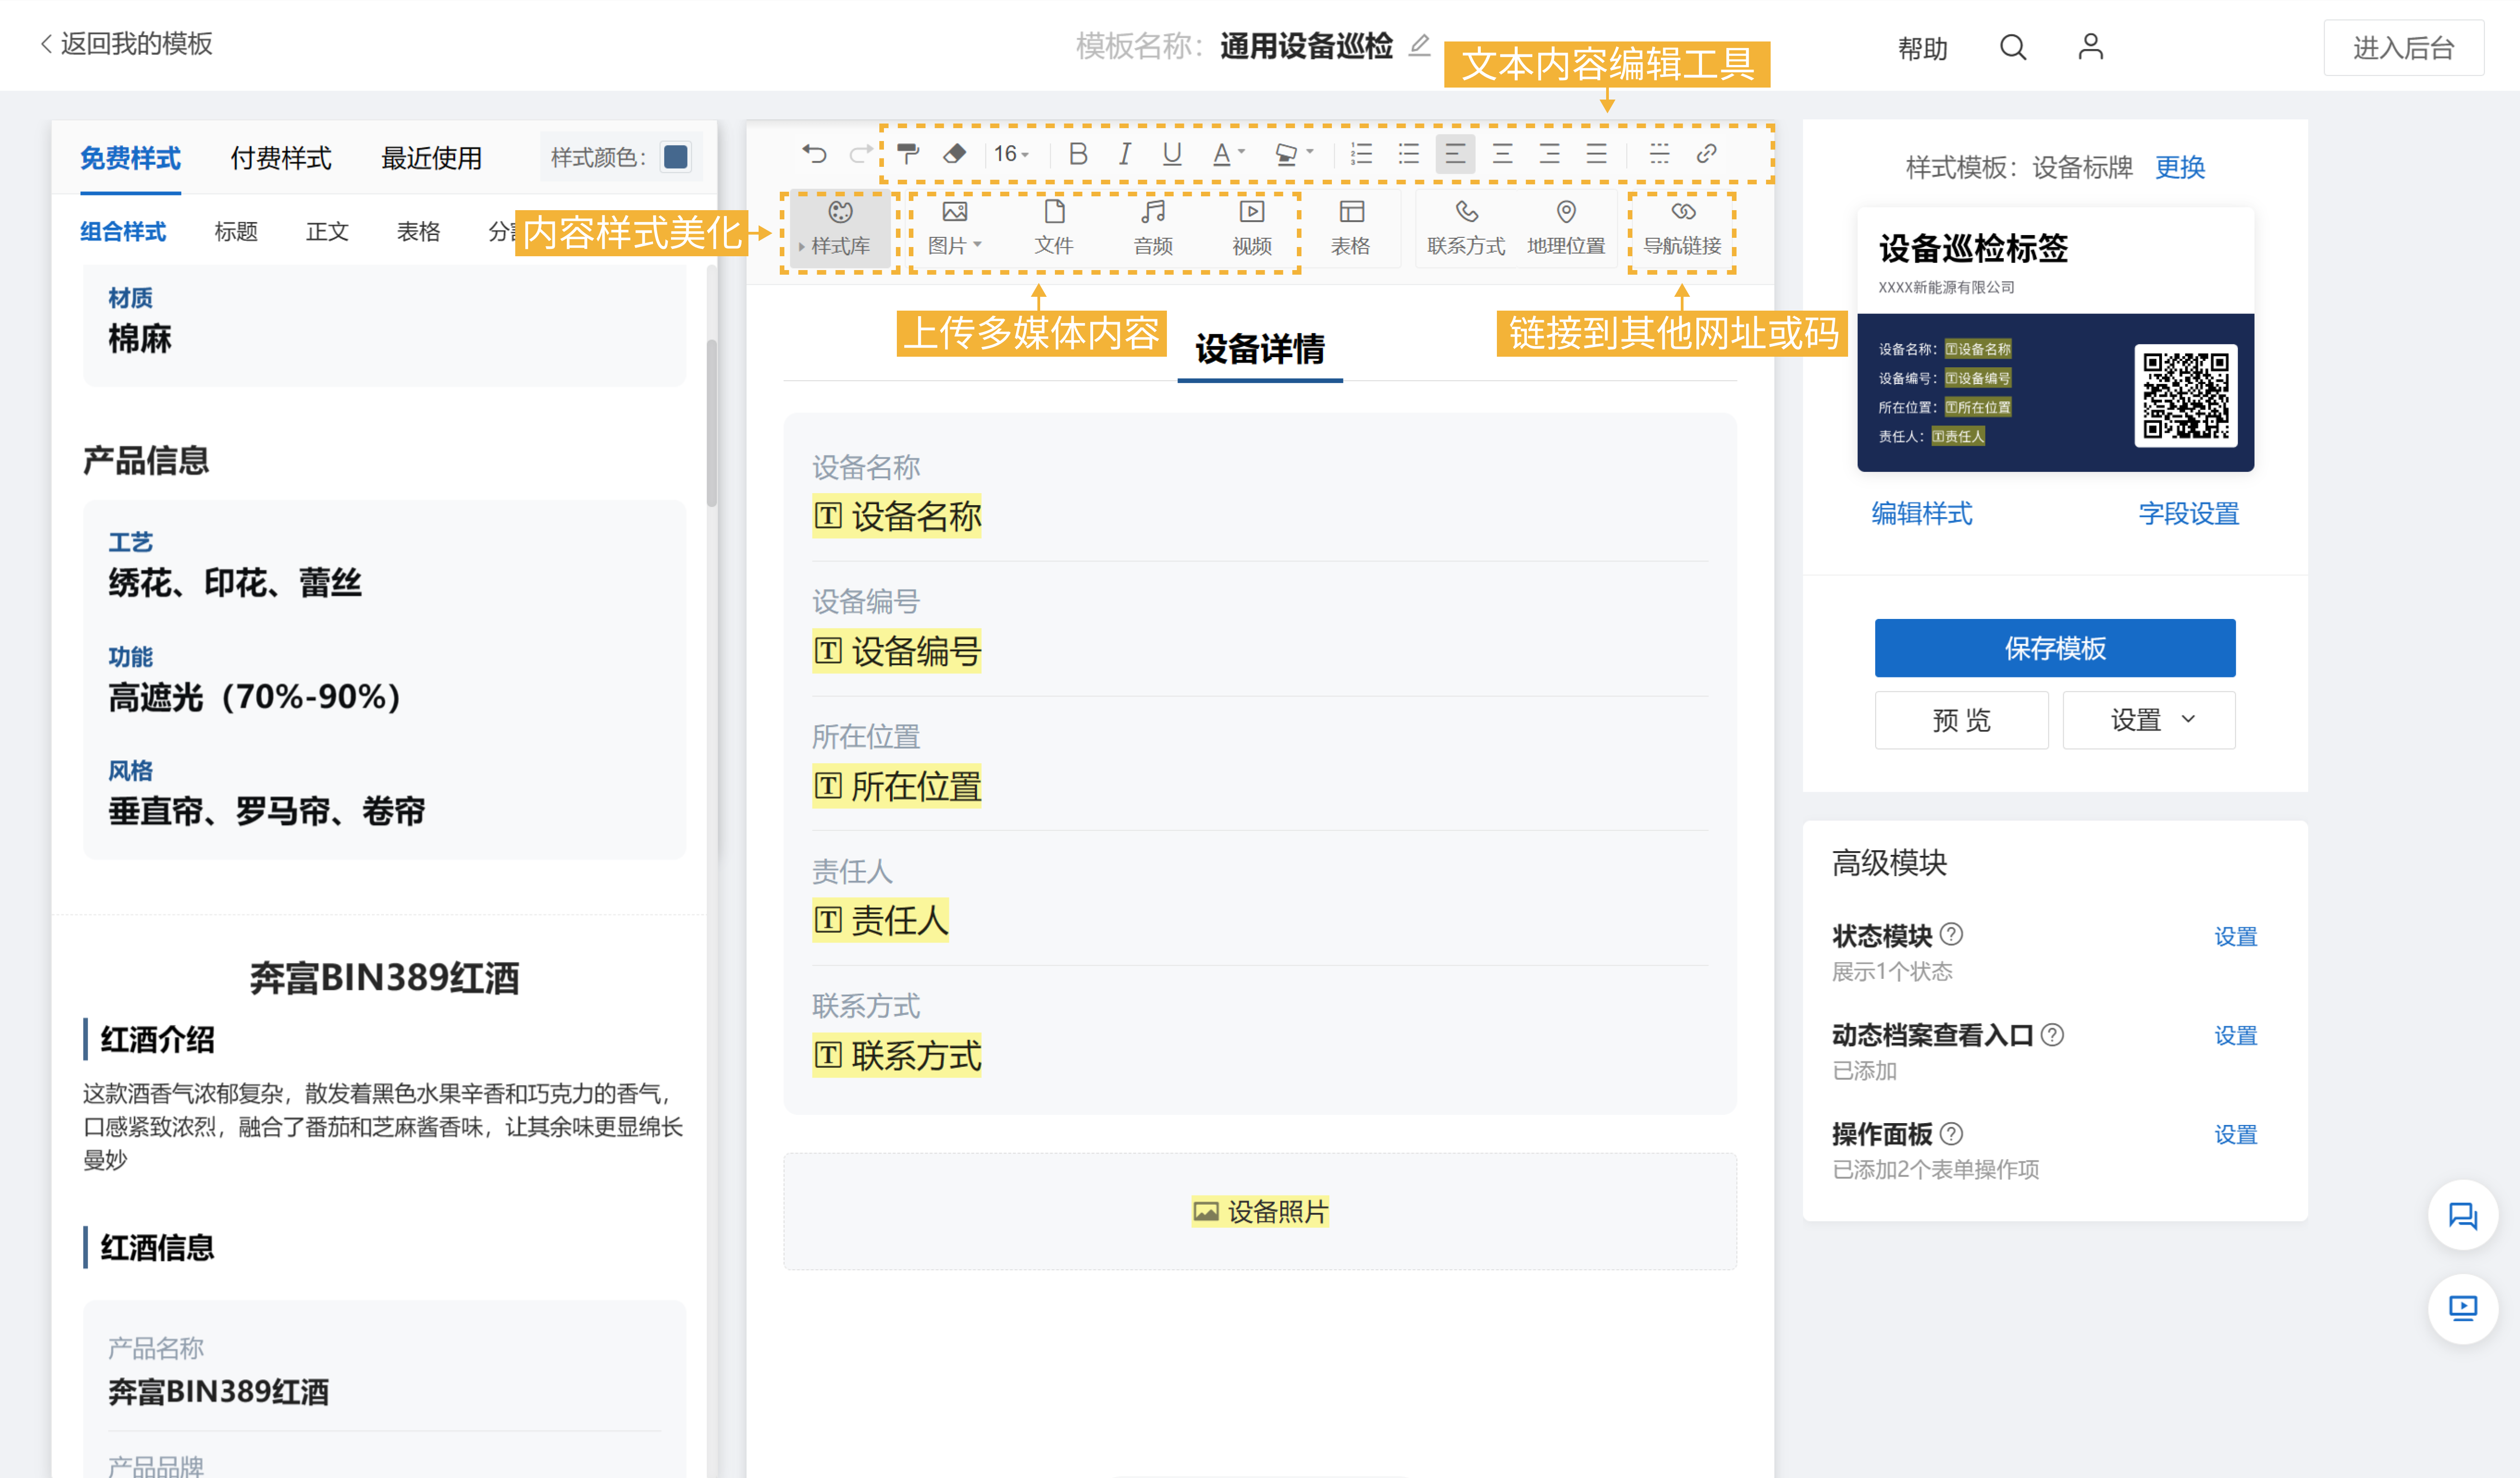Click help icon beside 状态模块
Screen dimensions: 2520x1478
(x=1951, y=934)
